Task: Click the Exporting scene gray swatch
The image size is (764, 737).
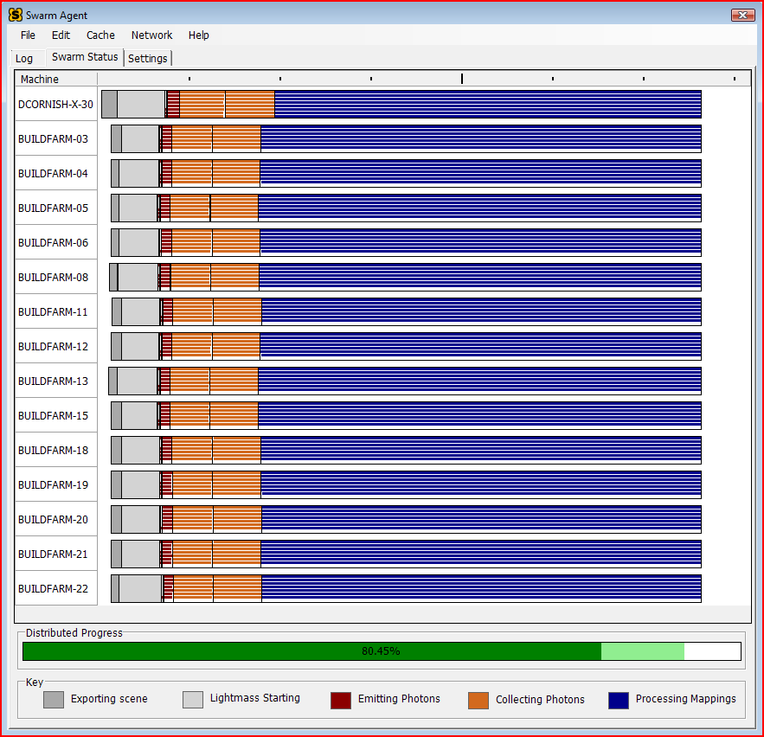Action: [x=54, y=700]
